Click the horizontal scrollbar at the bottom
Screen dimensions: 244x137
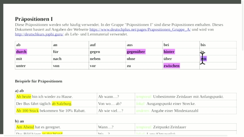coord(115,136)
